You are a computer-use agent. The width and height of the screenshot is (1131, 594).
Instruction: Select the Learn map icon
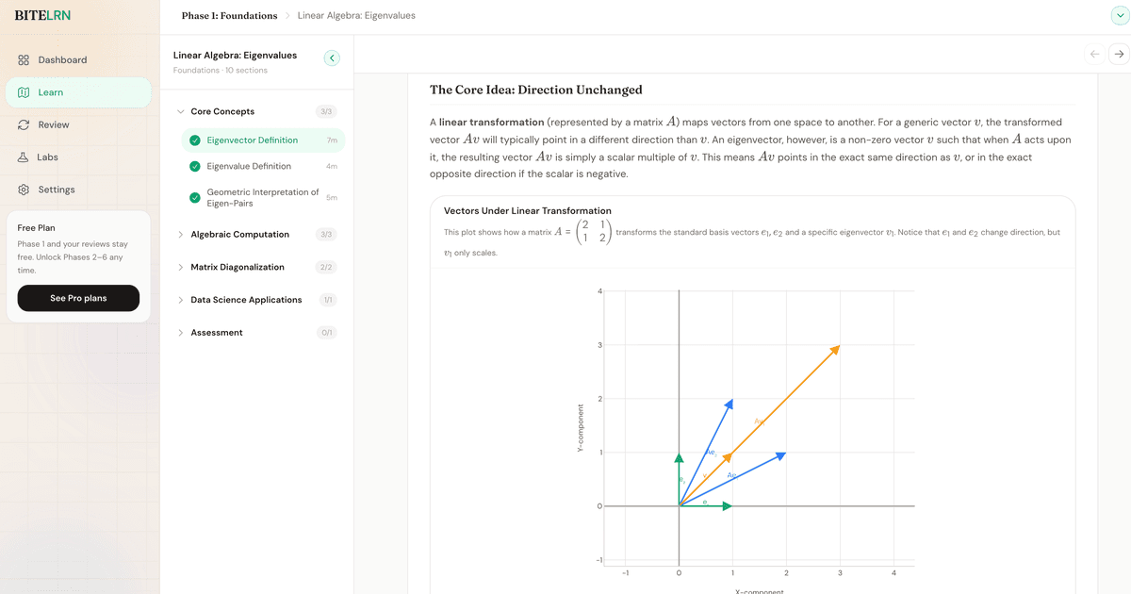[x=24, y=92]
